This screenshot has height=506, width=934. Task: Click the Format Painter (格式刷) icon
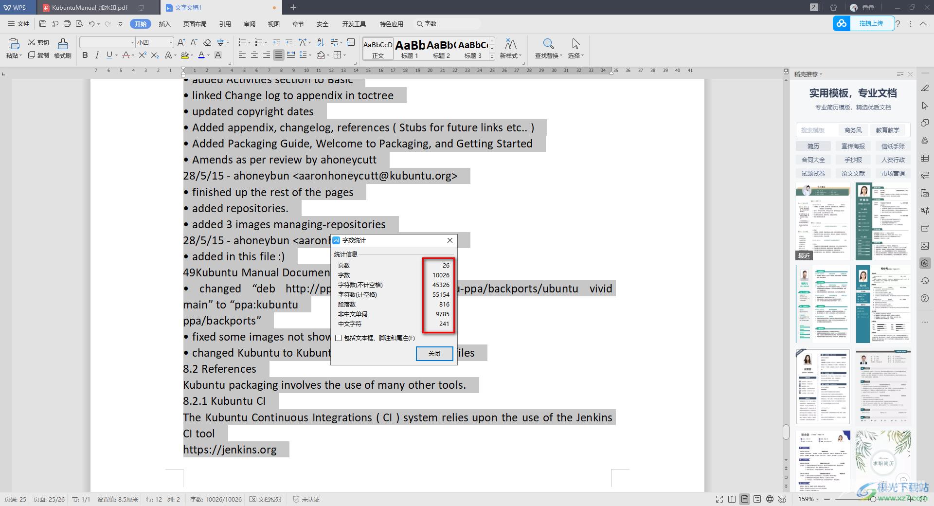(63, 44)
